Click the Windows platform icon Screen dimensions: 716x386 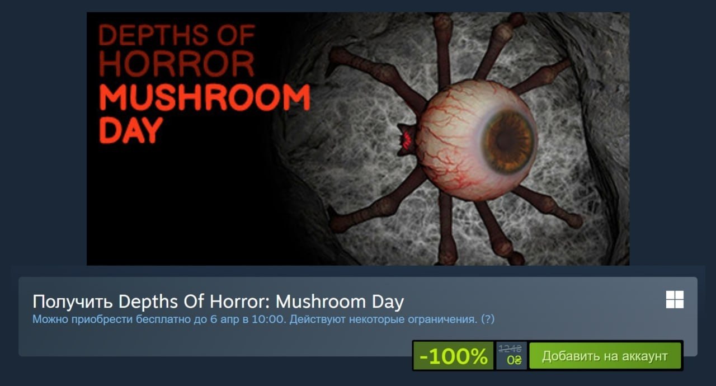coord(675,300)
